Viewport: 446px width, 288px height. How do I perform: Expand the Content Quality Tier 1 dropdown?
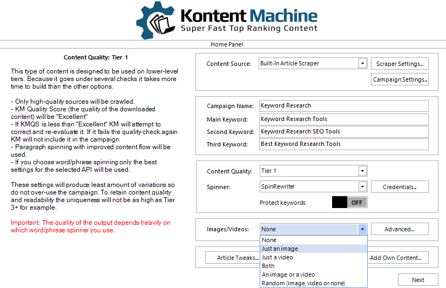point(362,171)
